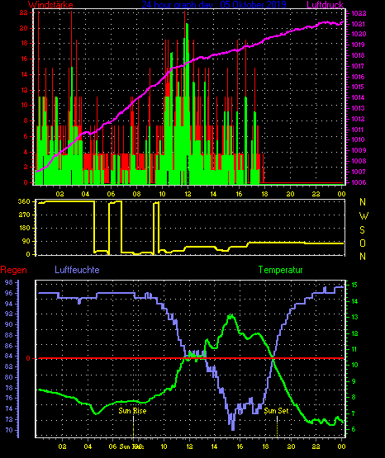Click the Regen label
The height and width of the screenshot is (458, 385).
tap(14, 270)
